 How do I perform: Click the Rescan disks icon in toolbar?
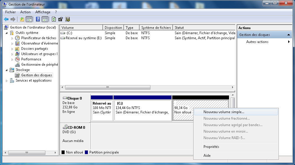coord(60,19)
